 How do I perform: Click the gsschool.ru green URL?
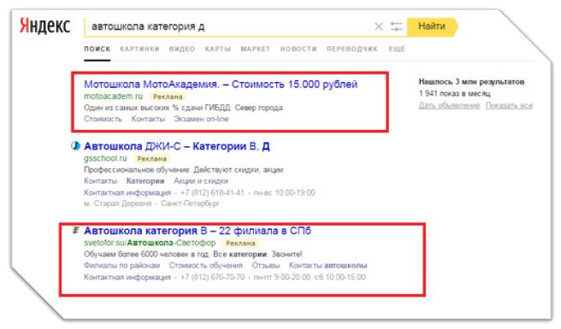[105, 158]
